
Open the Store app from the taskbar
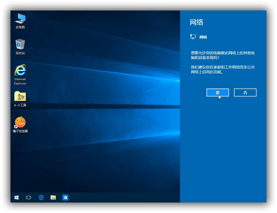point(65,197)
